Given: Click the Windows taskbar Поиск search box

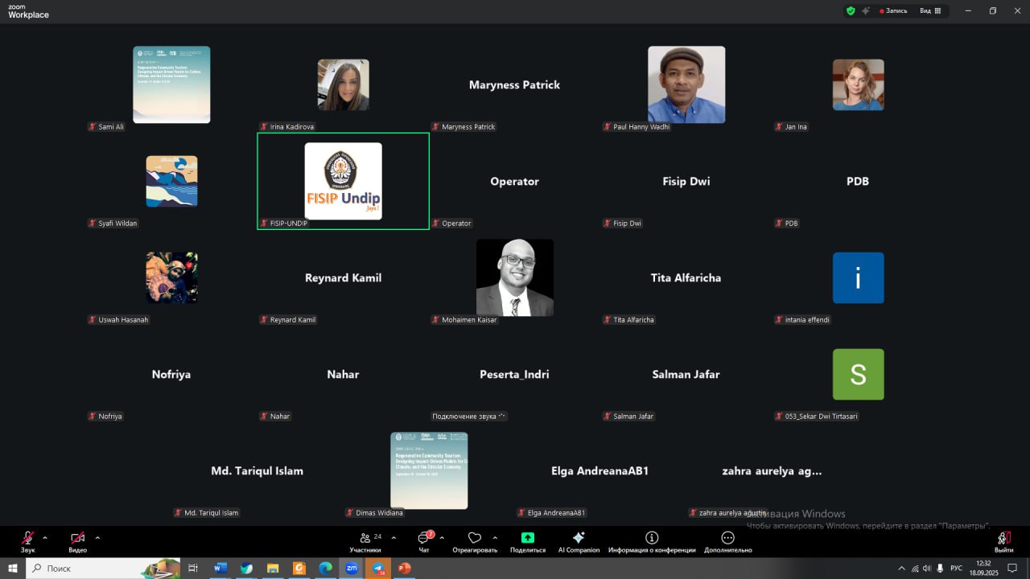Looking at the screenshot, I should [x=89, y=569].
